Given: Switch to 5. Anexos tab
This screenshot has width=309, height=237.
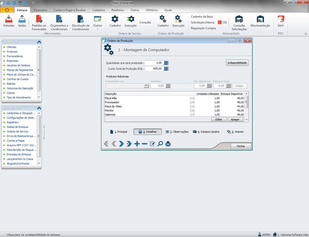Looking at the screenshot, I should click(235, 132).
